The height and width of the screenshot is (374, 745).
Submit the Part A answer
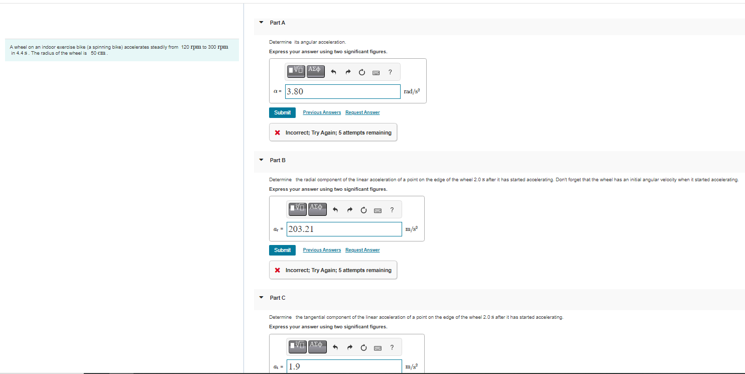pos(282,112)
